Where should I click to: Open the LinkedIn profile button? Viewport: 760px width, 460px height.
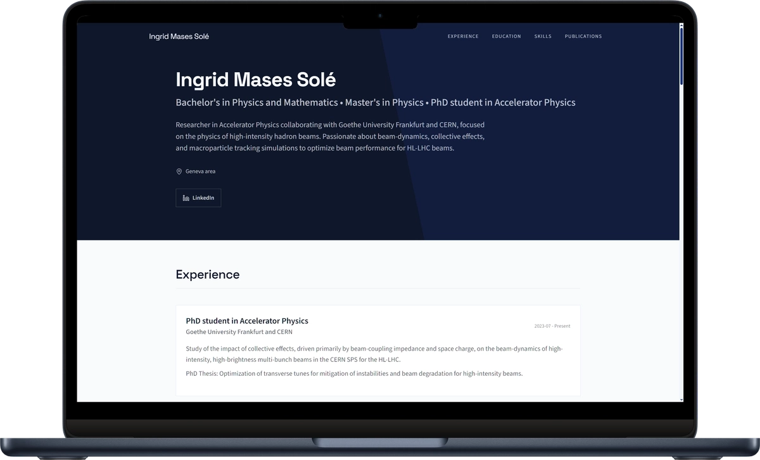coord(198,198)
